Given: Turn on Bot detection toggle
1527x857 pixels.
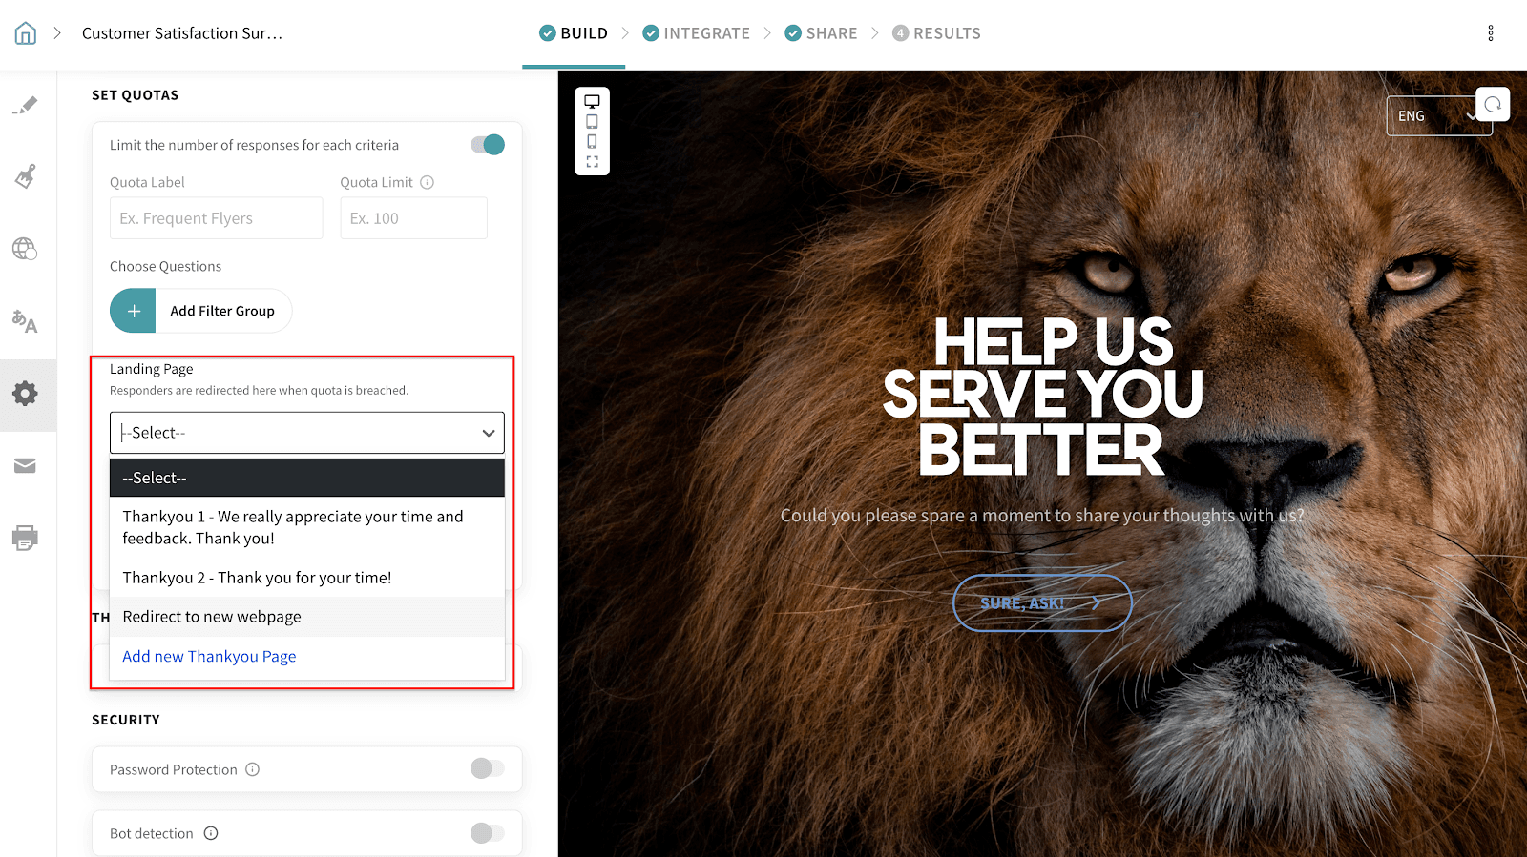Looking at the screenshot, I should tap(488, 833).
